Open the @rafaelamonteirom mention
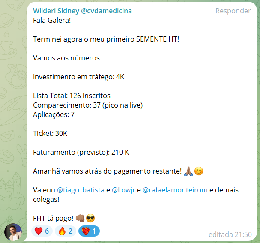Screen dimensions: 260x243 [x=175, y=190]
